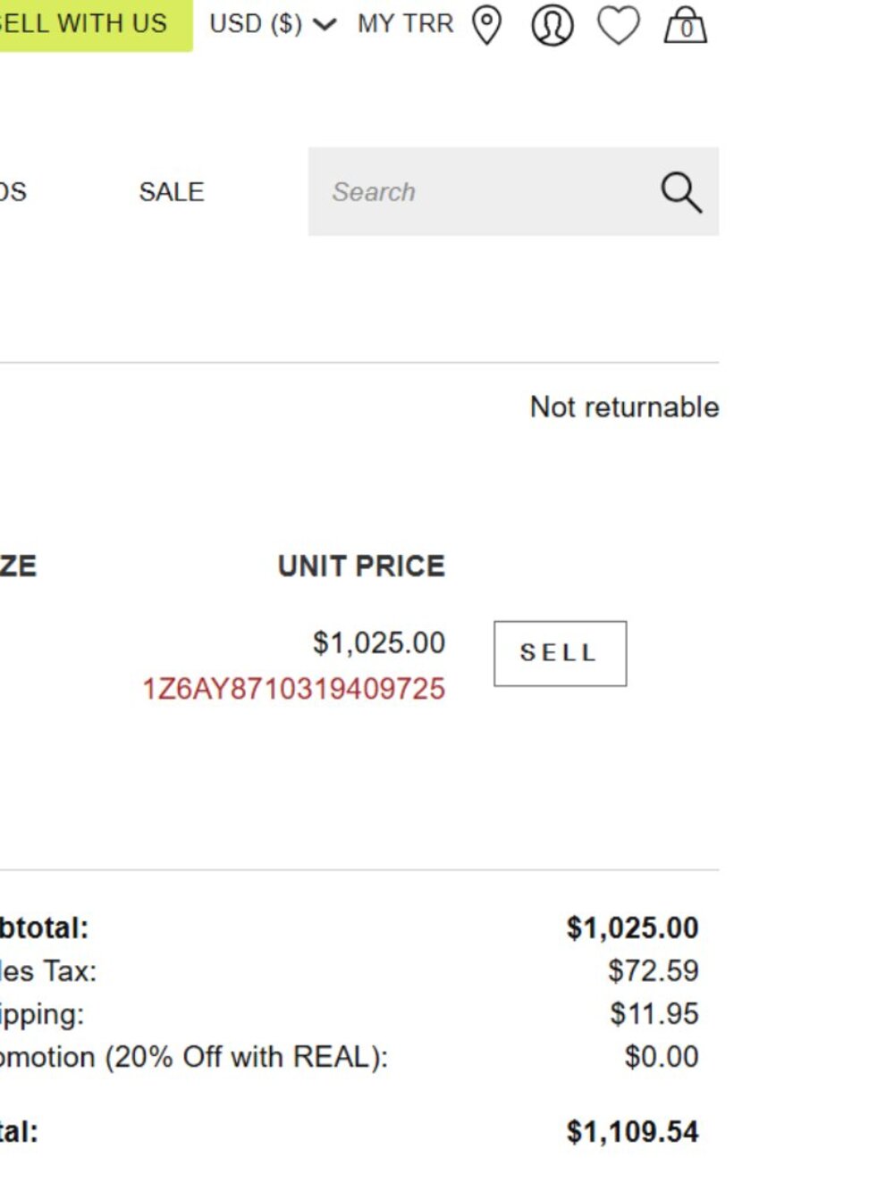Click the UNIT PRICE column header
The height and width of the screenshot is (1191, 894).
click(361, 566)
